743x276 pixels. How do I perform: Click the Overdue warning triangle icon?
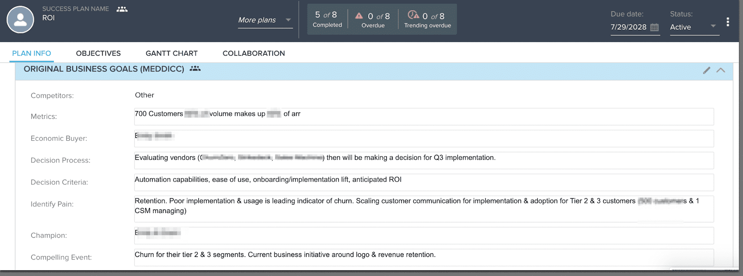(359, 16)
